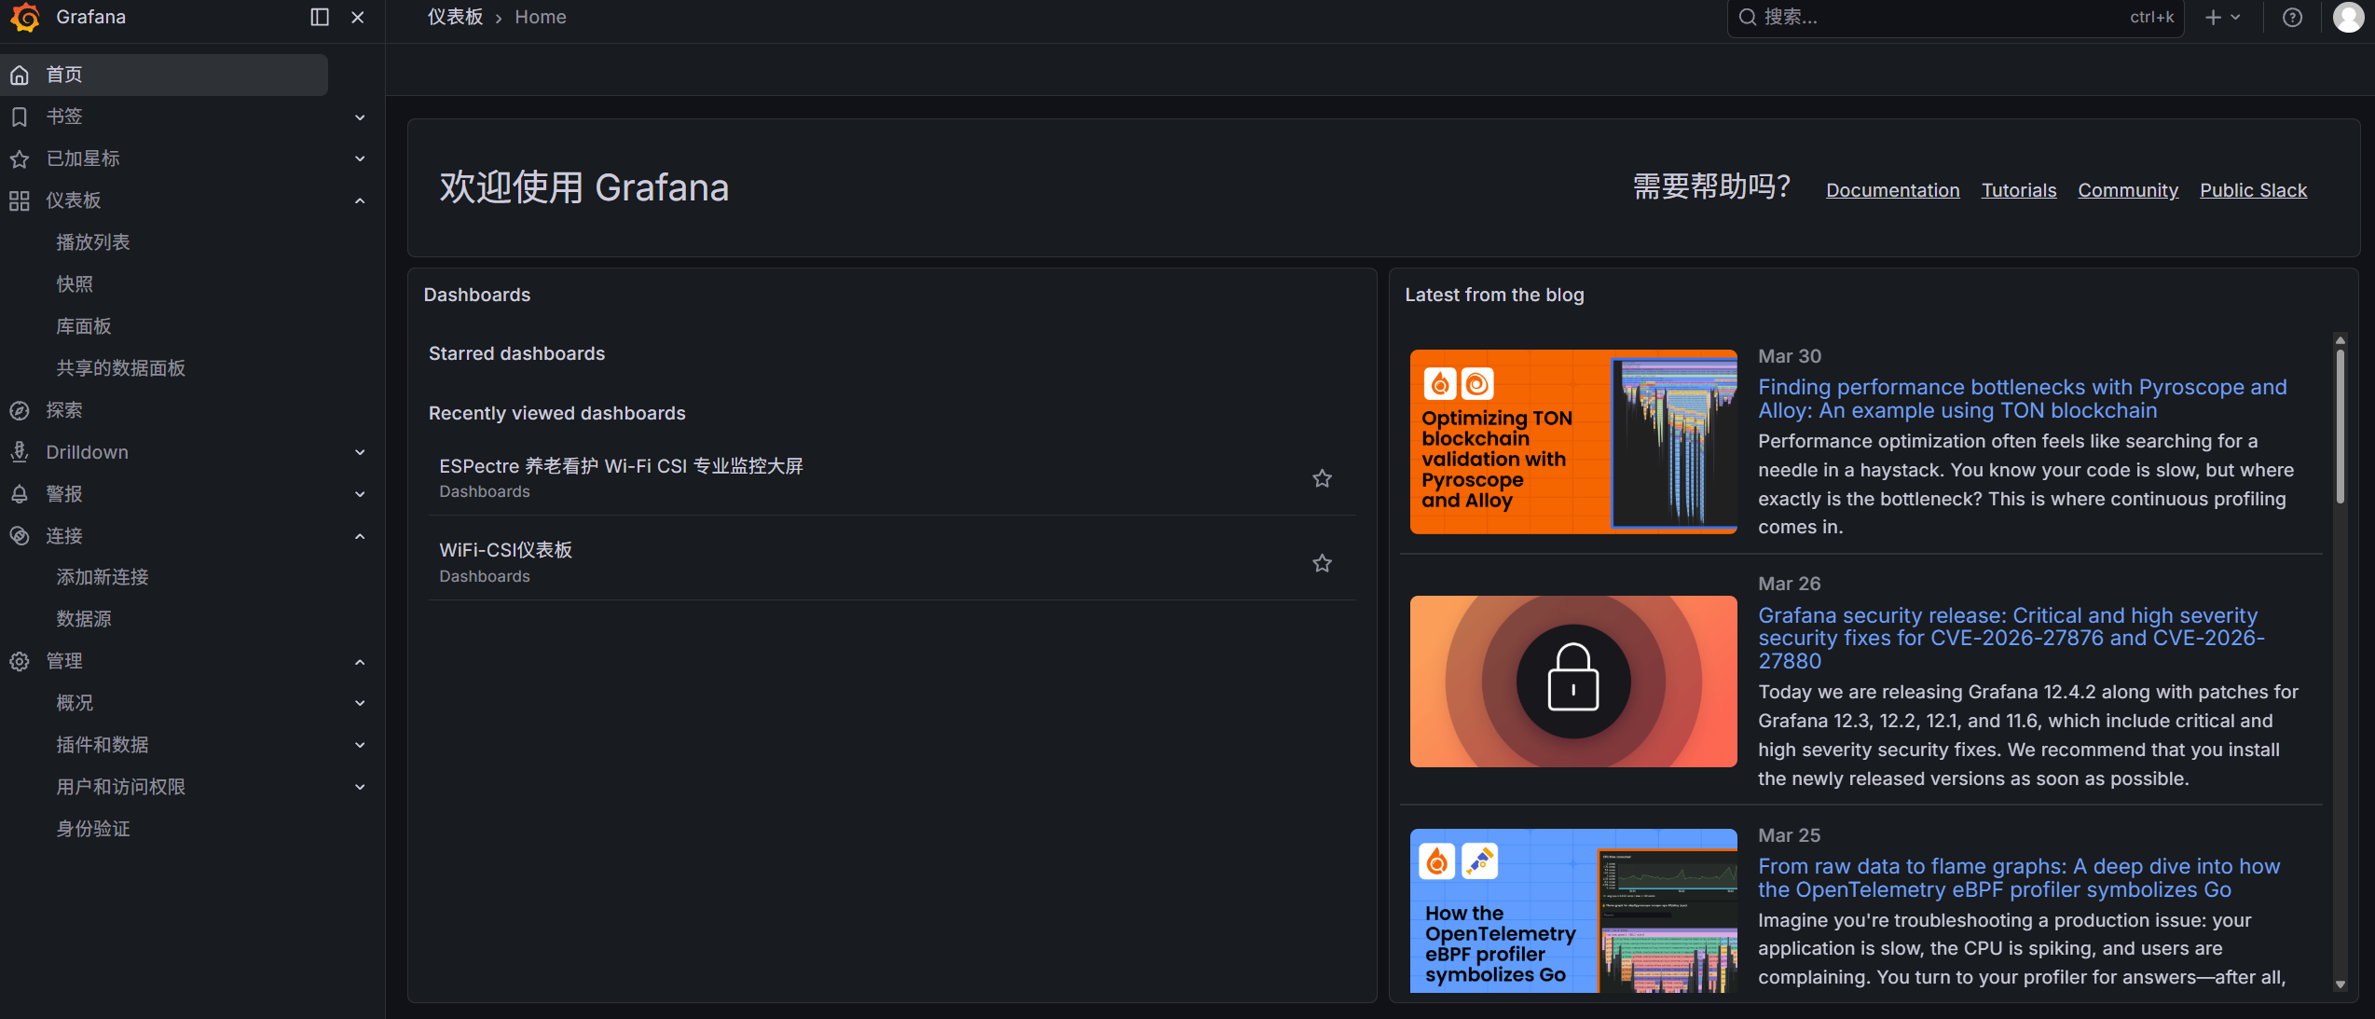Click the user avatar icon
The image size is (2375, 1019).
tap(2347, 17)
